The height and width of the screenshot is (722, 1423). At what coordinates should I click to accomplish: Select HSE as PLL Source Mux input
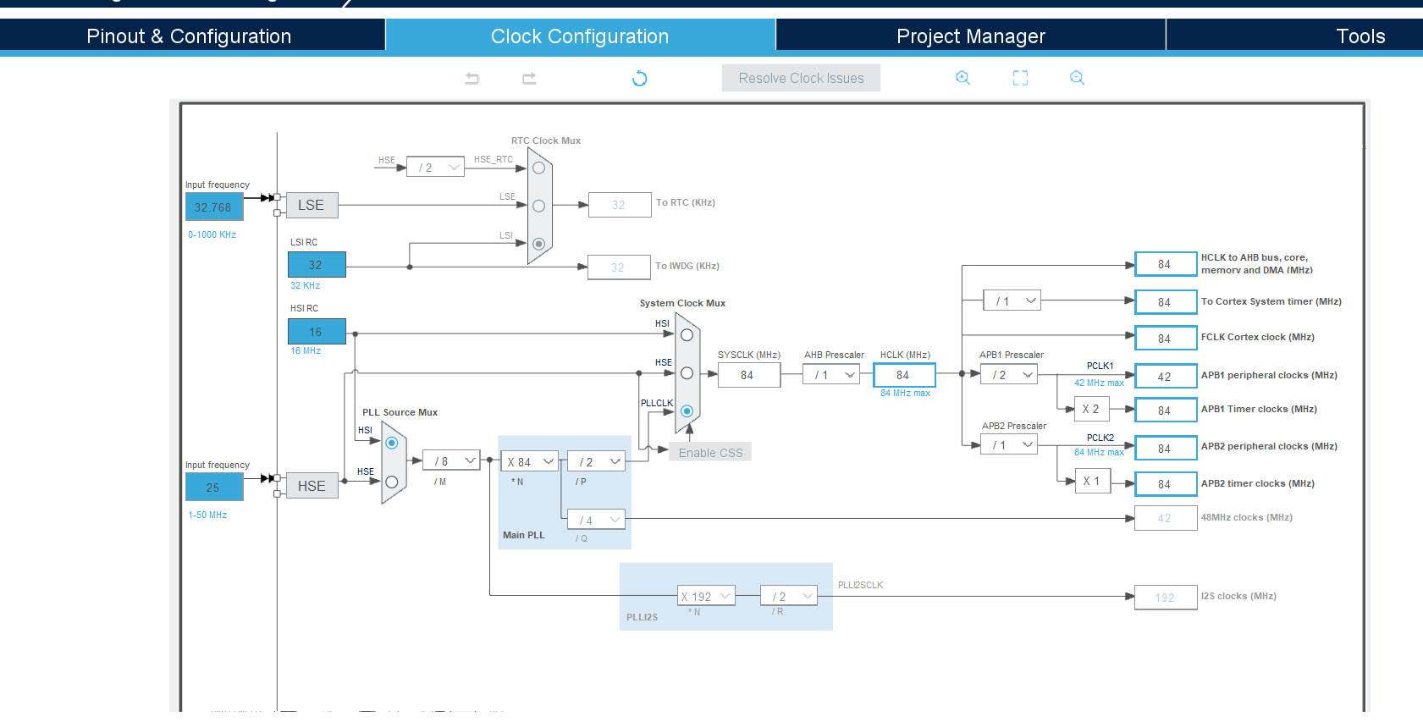(392, 482)
